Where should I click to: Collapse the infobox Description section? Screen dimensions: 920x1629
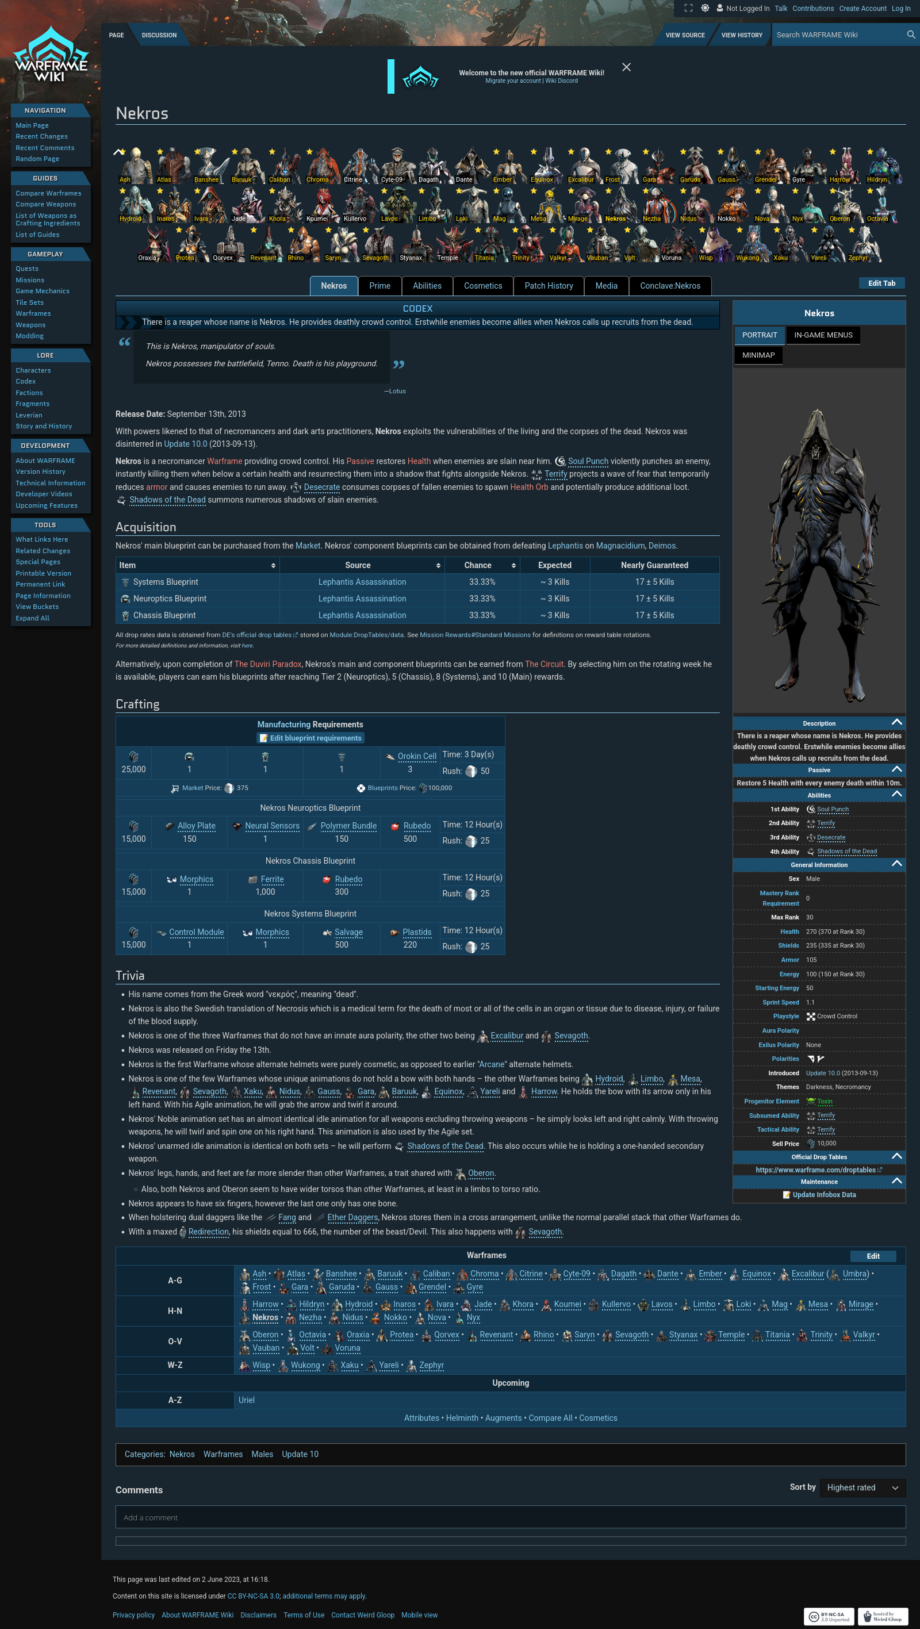click(896, 722)
